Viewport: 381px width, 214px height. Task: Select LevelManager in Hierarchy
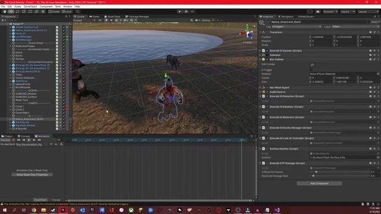pyautogui.click(x=24, y=37)
